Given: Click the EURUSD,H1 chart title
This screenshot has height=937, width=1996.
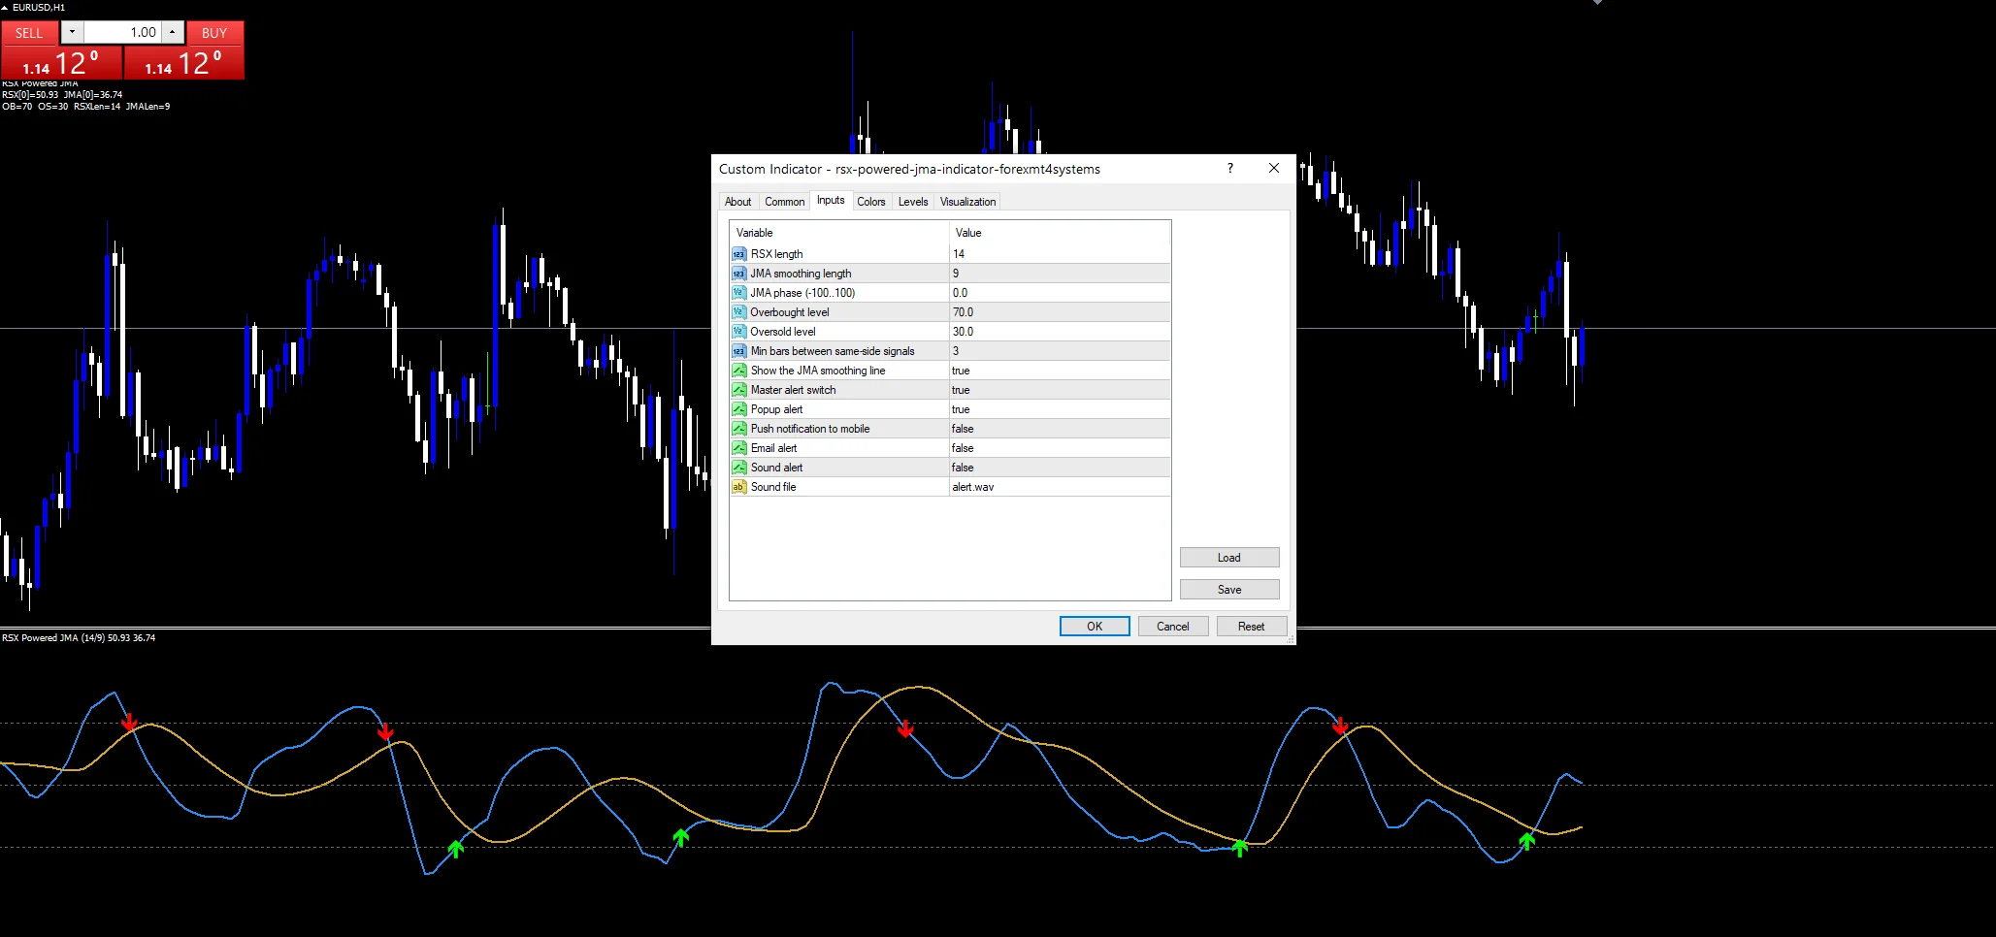Looking at the screenshot, I should tap(39, 7).
